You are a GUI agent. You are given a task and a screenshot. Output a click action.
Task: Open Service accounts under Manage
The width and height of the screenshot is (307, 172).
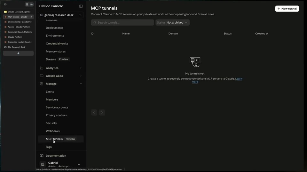(57, 107)
